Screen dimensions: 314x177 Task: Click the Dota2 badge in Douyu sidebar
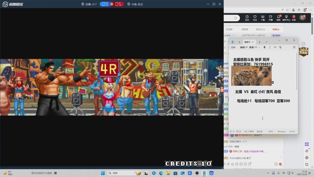[303, 52]
